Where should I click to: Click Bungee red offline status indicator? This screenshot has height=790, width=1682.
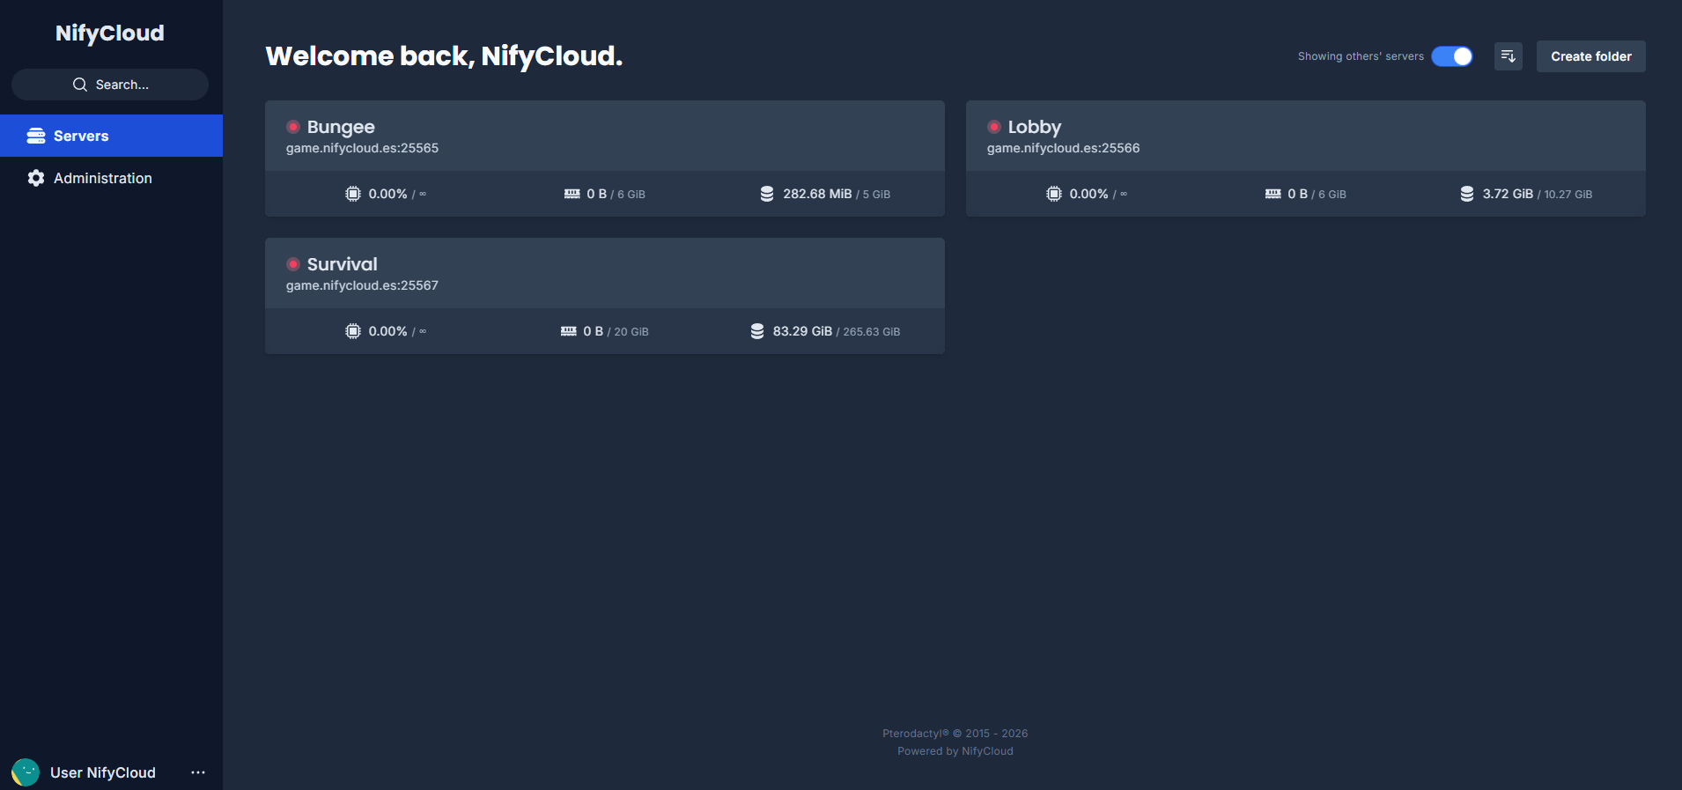tap(293, 127)
